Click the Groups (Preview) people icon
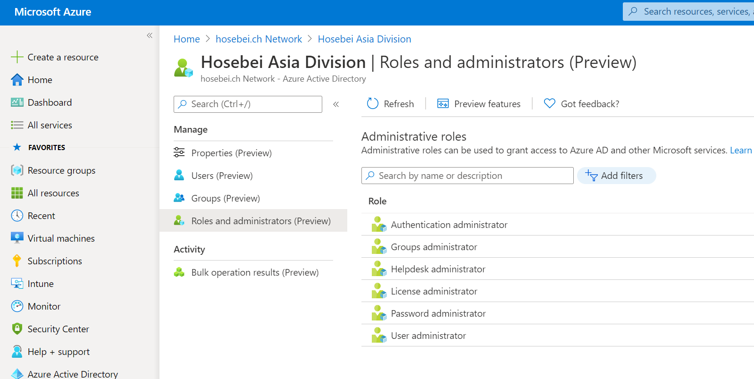Screen dimensions: 754x379 179,198
